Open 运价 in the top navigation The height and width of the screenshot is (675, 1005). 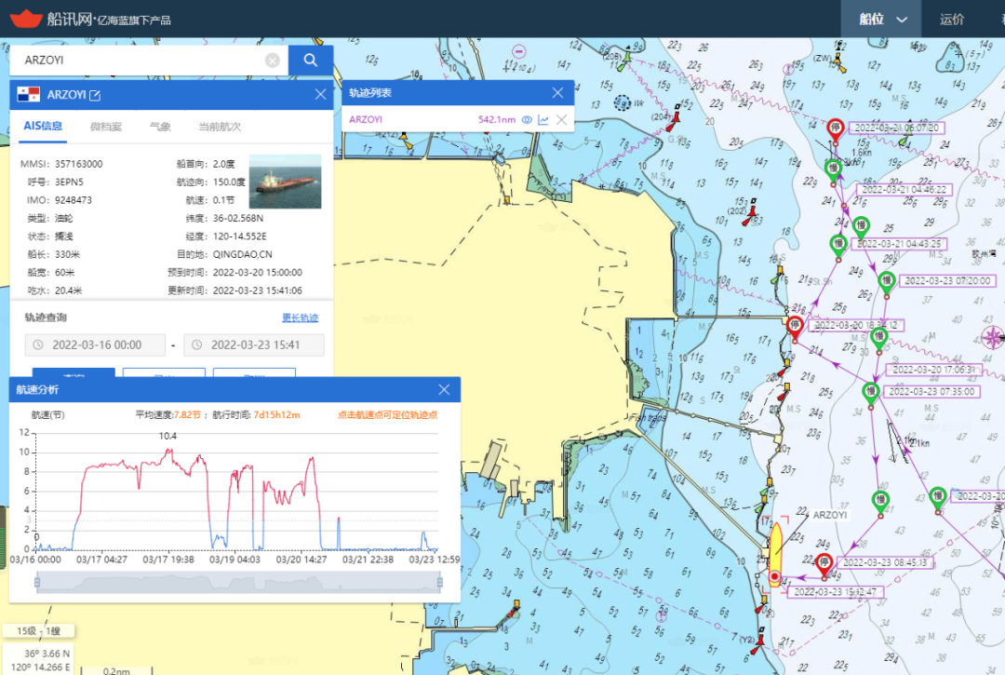pos(952,19)
